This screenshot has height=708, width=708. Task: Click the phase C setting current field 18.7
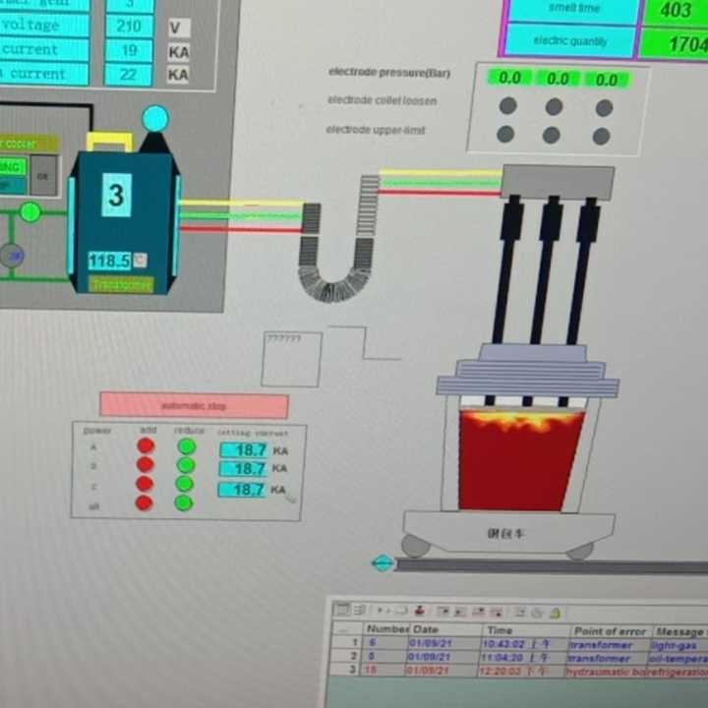[243, 490]
